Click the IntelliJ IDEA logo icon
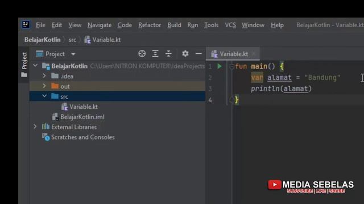Viewport: 364px width, 204px height. tap(26, 24)
